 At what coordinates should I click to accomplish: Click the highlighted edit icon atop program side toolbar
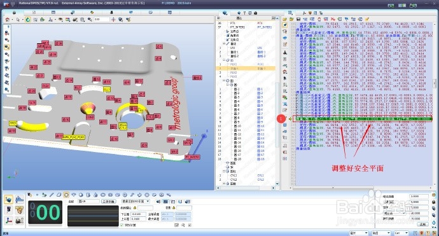(x=285, y=25)
